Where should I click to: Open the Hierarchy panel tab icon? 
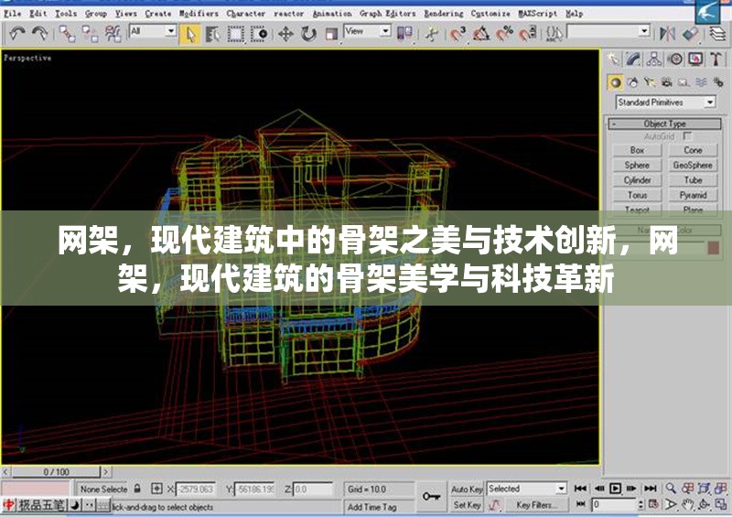pyautogui.click(x=654, y=59)
